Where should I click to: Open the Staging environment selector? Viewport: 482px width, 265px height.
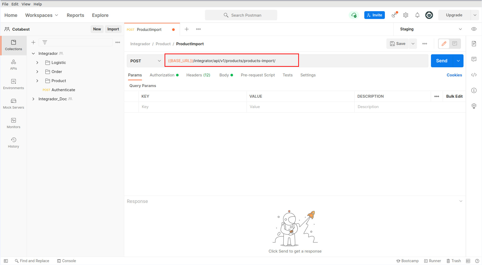click(431, 29)
